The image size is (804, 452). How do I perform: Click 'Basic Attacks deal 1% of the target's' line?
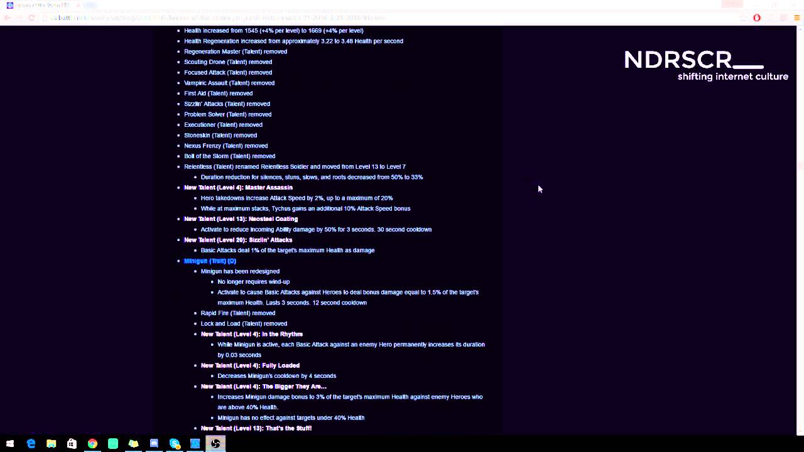coord(288,250)
